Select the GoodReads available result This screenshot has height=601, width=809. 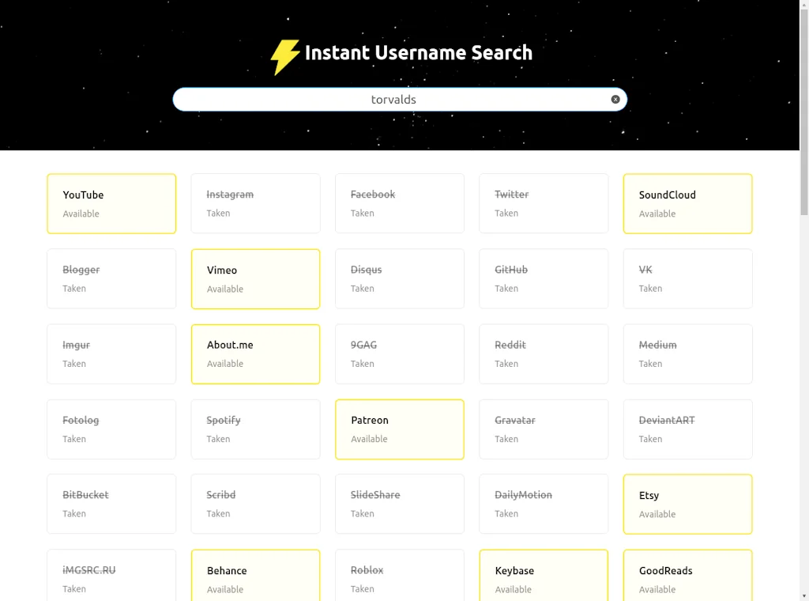687,575
